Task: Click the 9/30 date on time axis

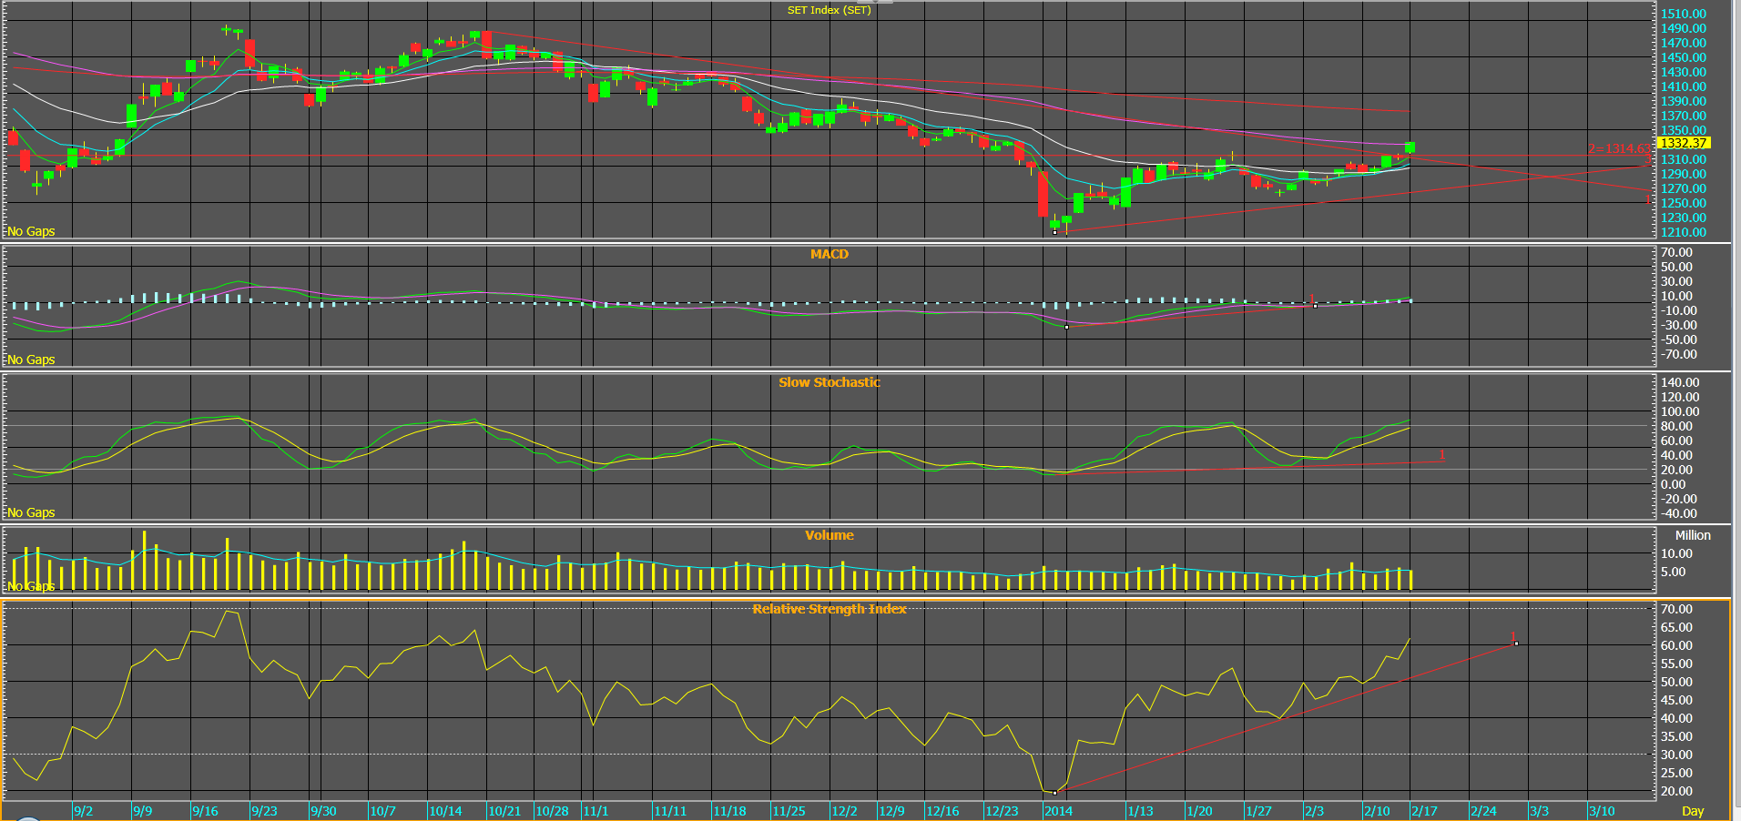Action: coord(323,811)
